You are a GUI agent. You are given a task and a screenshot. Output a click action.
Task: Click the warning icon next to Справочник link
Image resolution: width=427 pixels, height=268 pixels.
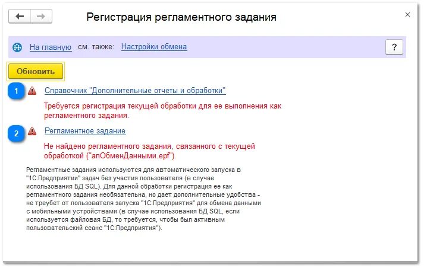(x=32, y=90)
